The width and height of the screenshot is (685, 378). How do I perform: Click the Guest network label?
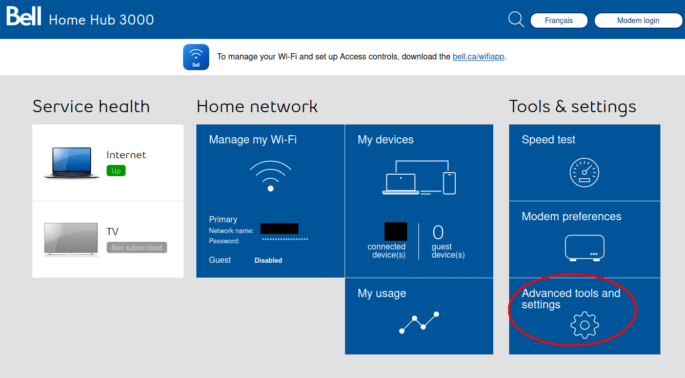point(220,260)
